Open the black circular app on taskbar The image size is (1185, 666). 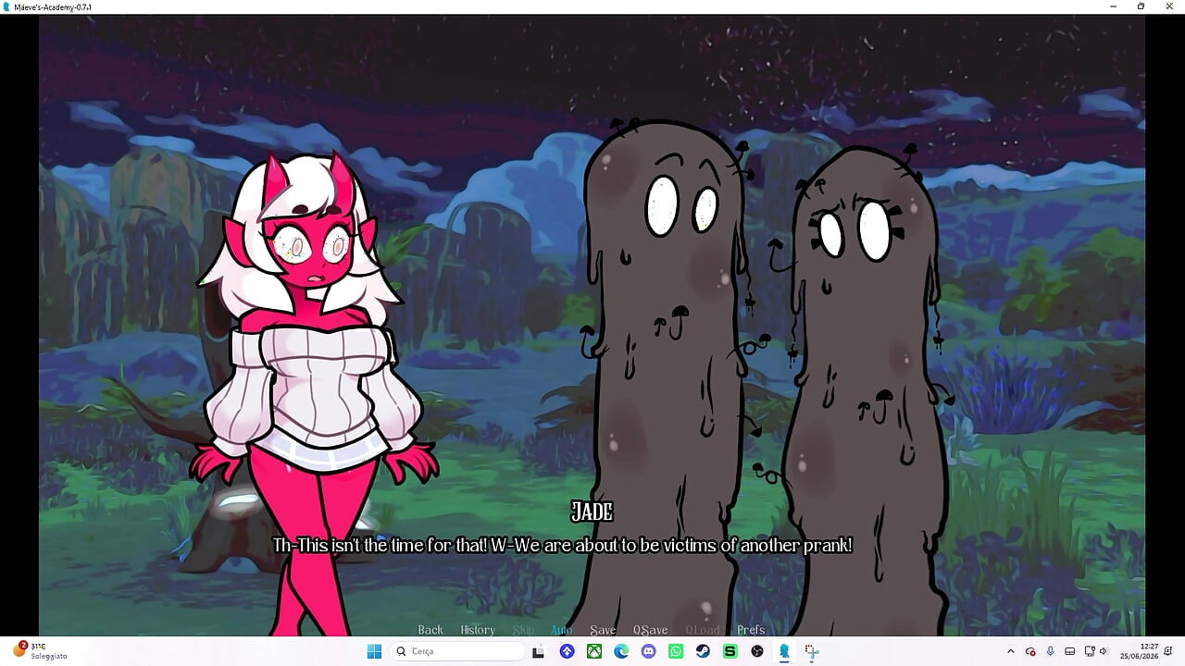click(x=757, y=651)
